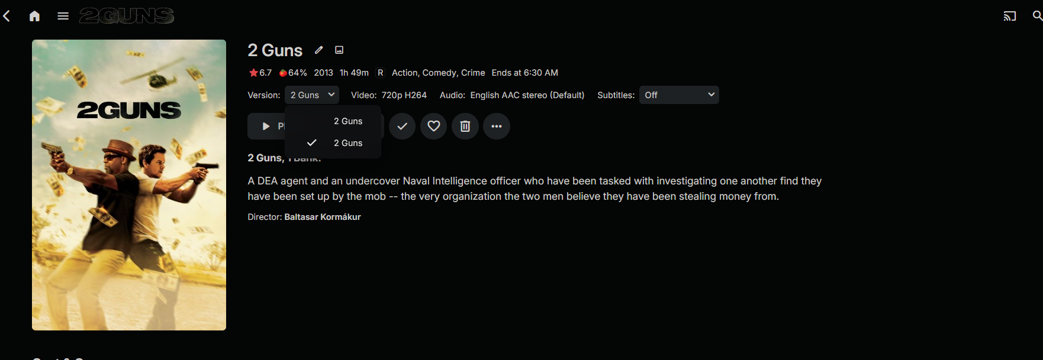
Task: Click the 2 Guns movie poster
Action: coord(129,185)
